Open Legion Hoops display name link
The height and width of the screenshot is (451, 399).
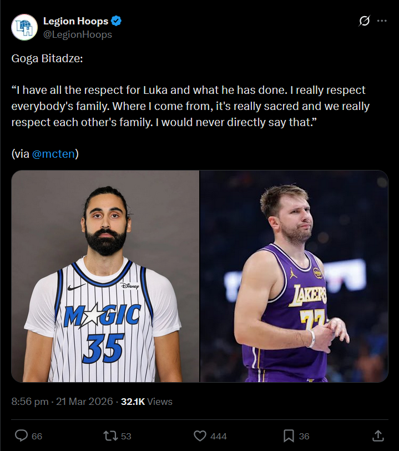(75, 21)
